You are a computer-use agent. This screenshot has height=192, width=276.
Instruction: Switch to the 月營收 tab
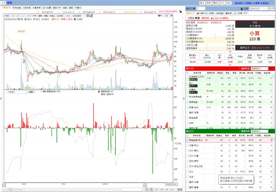tap(78, 8)
